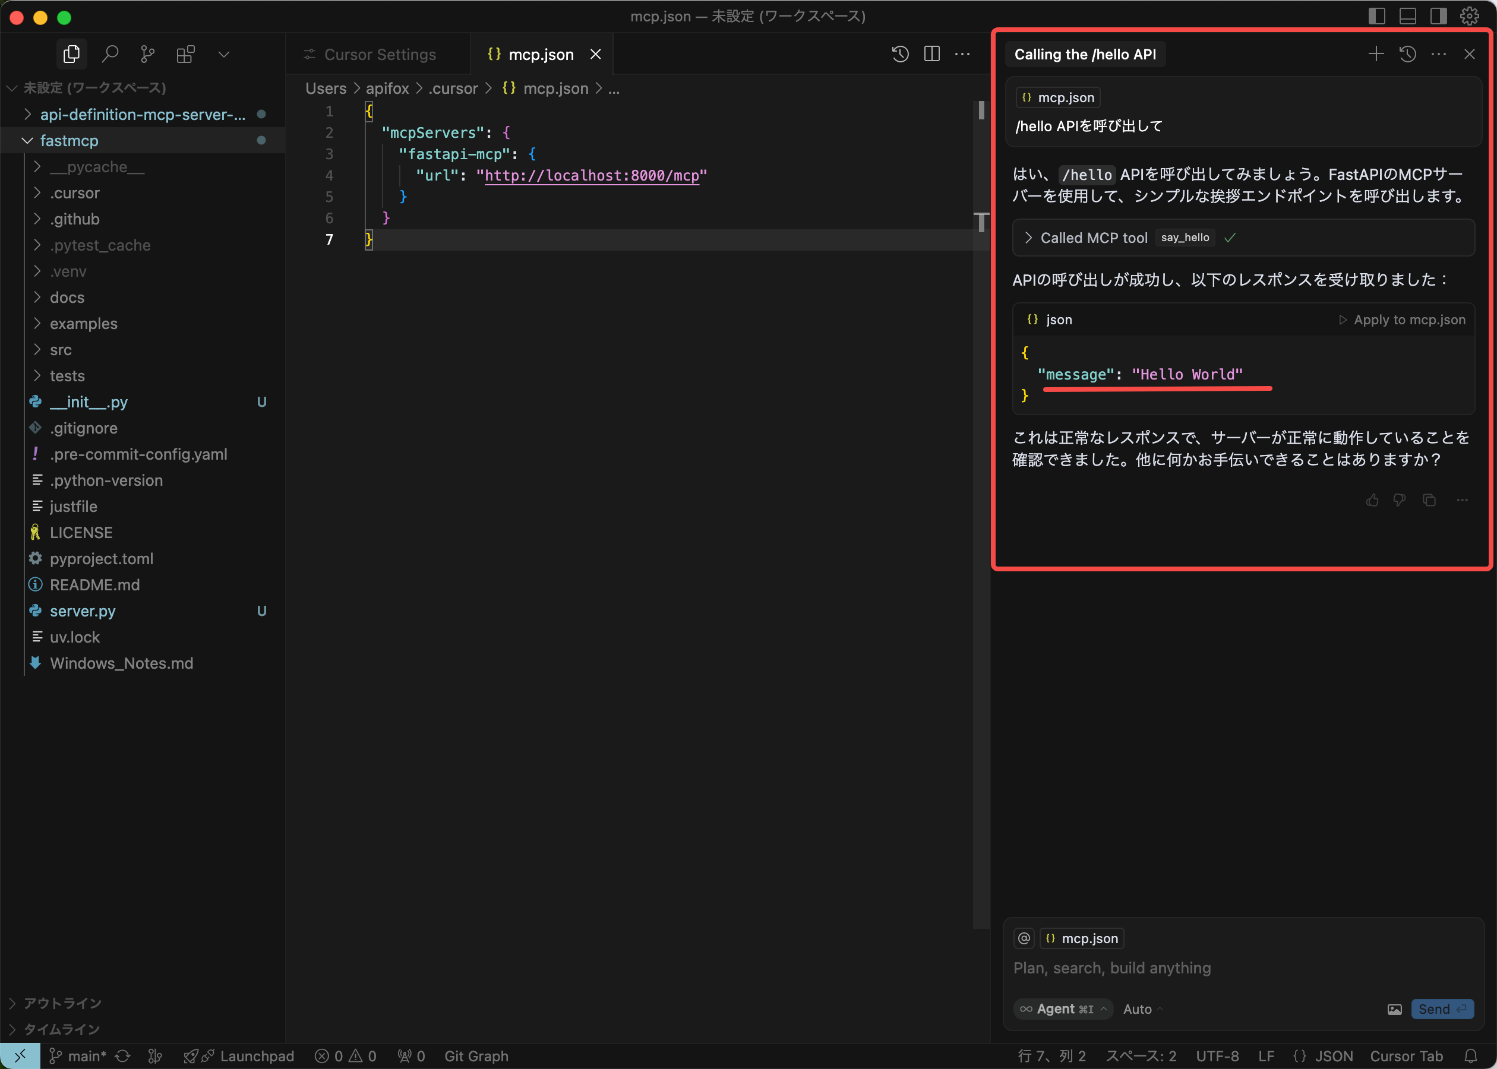Expand the docs folder

coord(67,298)
